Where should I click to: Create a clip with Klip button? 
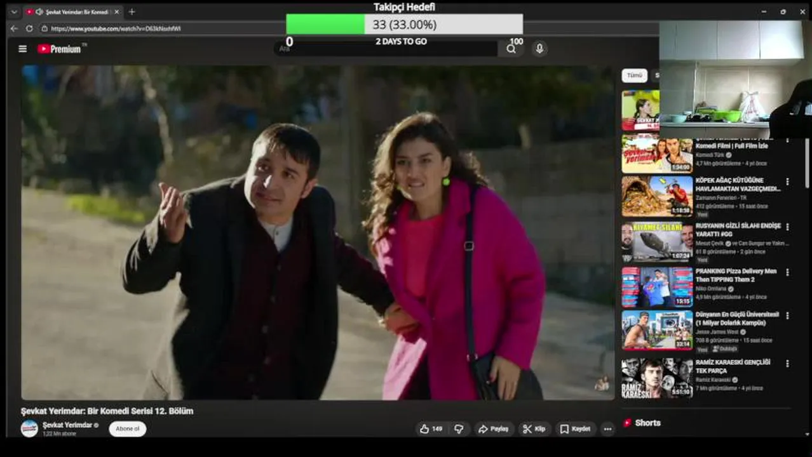click(x=534, y=429)
